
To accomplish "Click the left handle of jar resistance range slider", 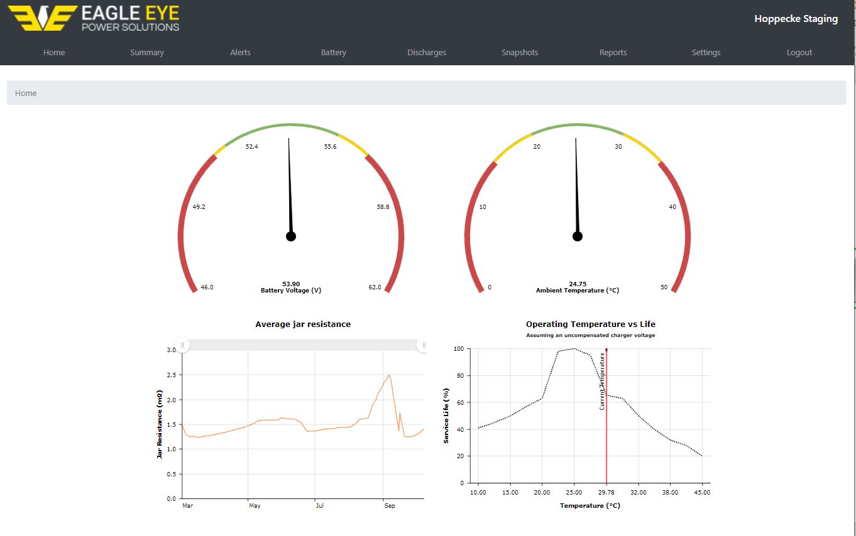I will click(182, 345).
